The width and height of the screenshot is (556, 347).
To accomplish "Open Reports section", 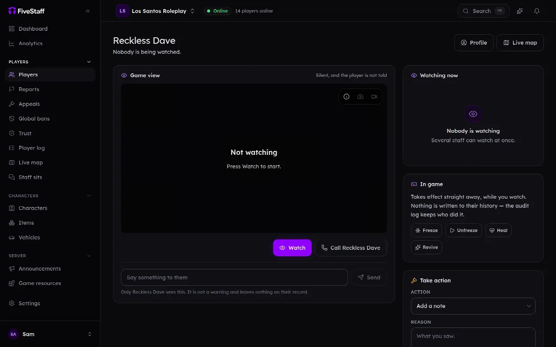I will (x=50, y=89).
